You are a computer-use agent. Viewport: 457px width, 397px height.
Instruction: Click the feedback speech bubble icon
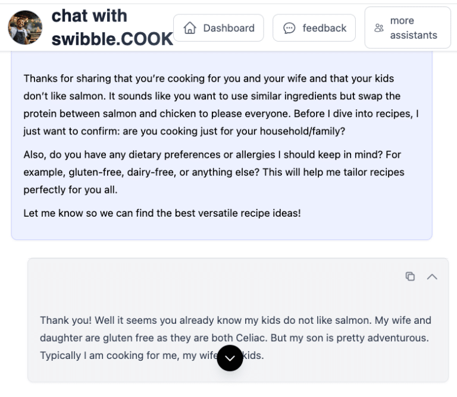coord(289,28)
